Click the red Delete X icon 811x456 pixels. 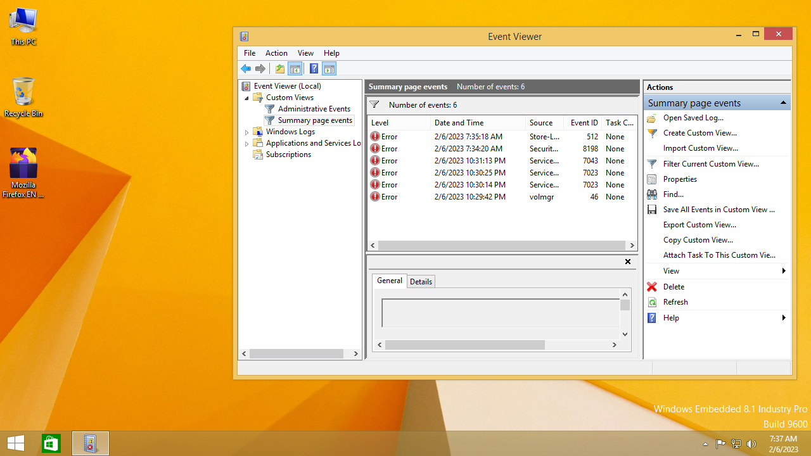tap(651, 287)
